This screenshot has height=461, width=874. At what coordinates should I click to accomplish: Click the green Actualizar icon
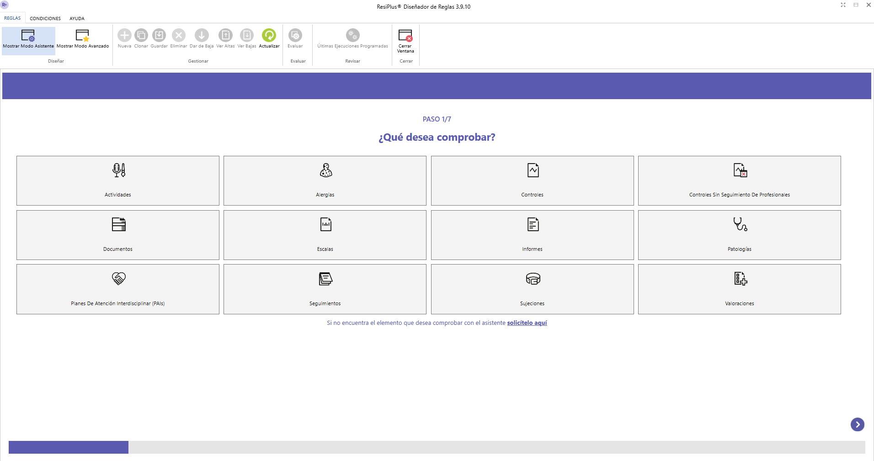[269, 35]
